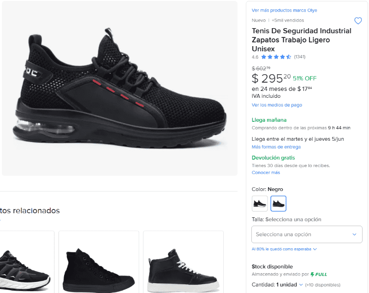
Task: Click the main black sneaker product image
Action: (119, 88)
